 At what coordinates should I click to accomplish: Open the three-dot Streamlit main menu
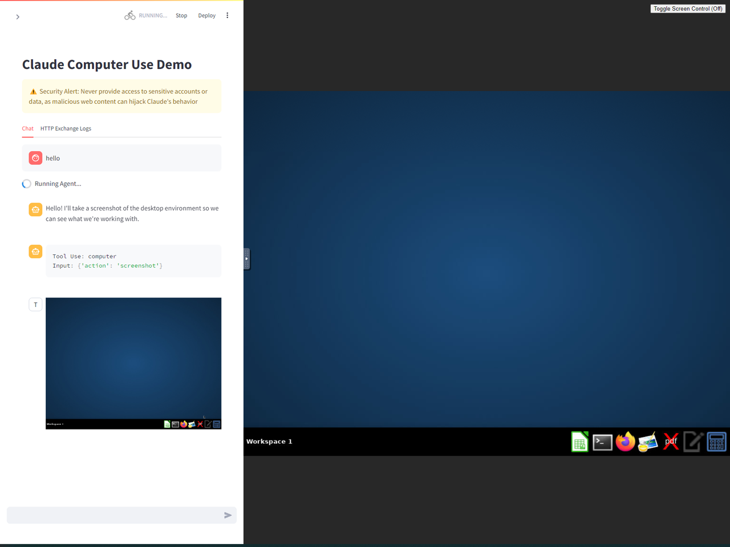point(227,15)
